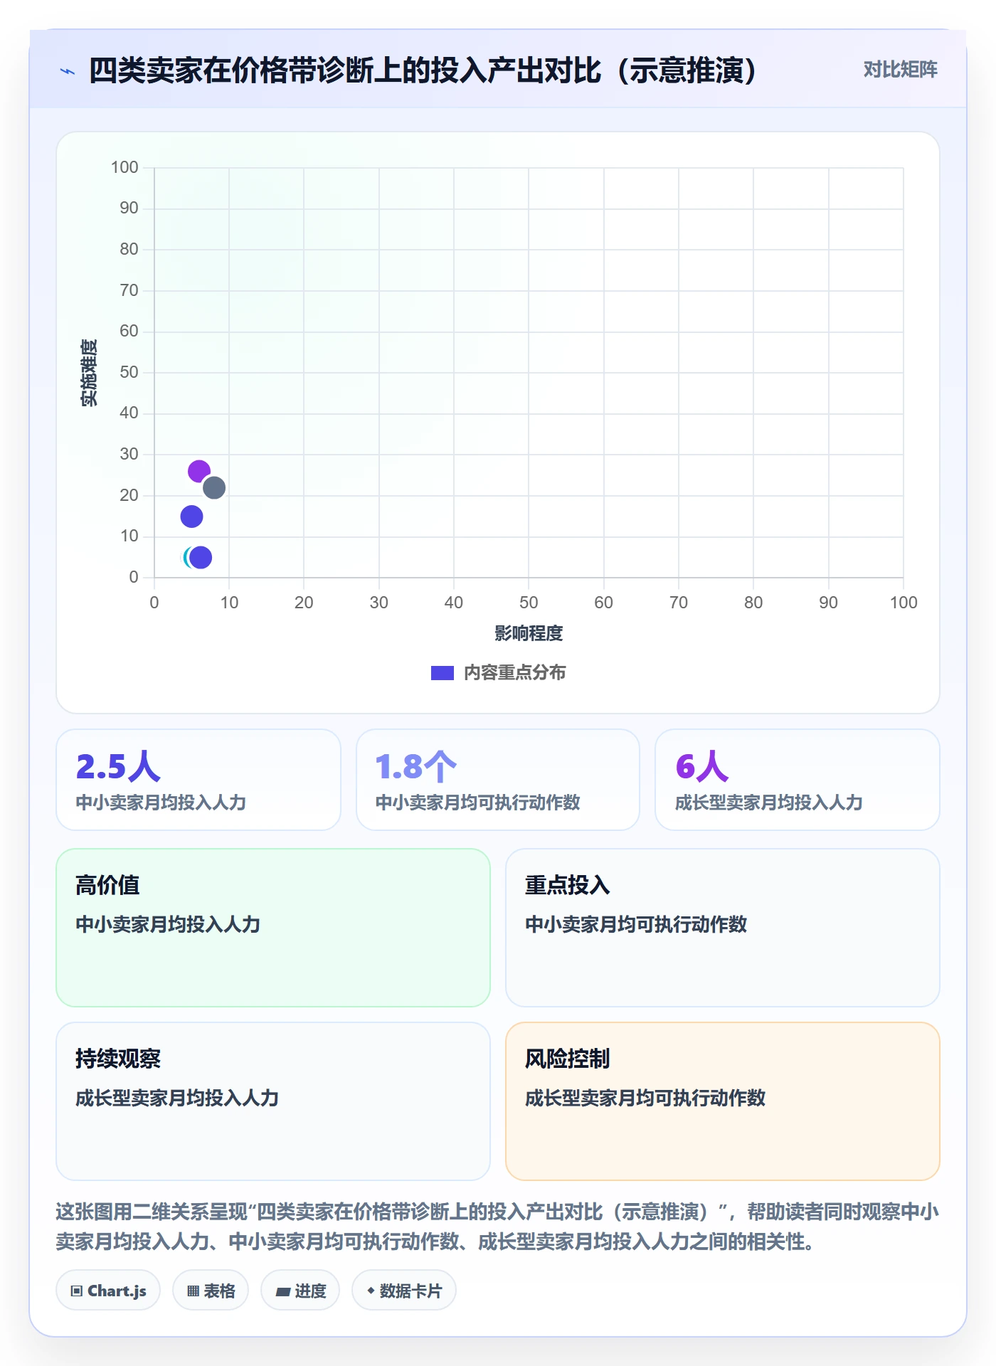The width and height of the screenshot is (996, 1366).
Task: Click the lightning icon beside the title
Action: point(68,71)
